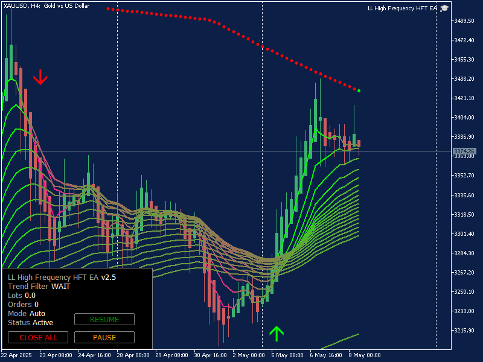
Task: Click the CLOSE ALL button
Action: [x=38, y=337]
